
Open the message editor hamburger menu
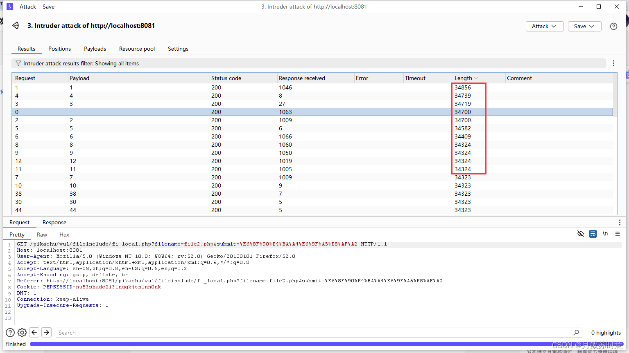point(618,234)
